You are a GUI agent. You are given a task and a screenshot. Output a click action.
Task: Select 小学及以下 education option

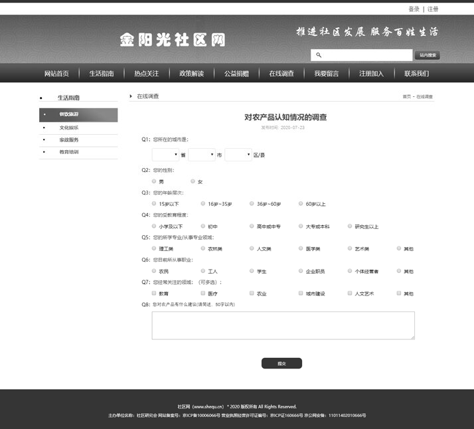(154, 226)
